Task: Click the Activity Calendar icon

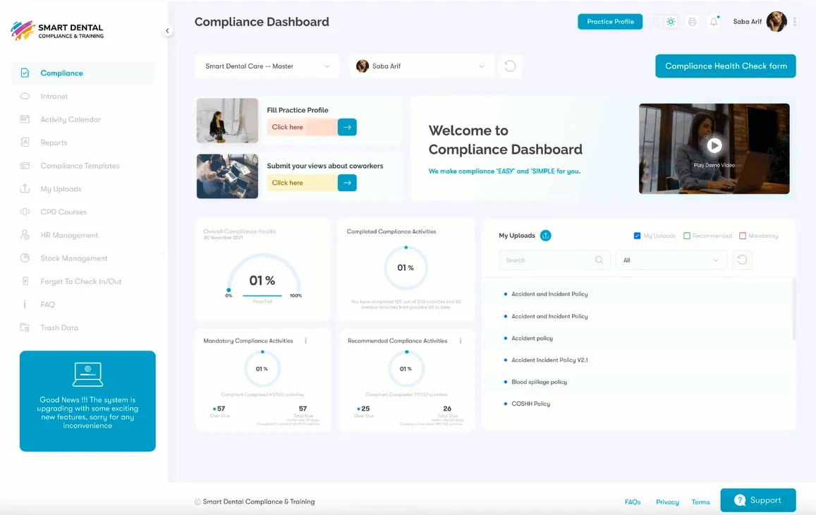Action: (25, 119)
